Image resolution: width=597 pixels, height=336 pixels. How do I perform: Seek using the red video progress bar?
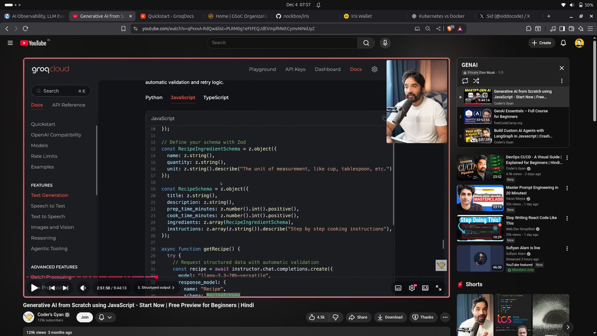[236, 277]
